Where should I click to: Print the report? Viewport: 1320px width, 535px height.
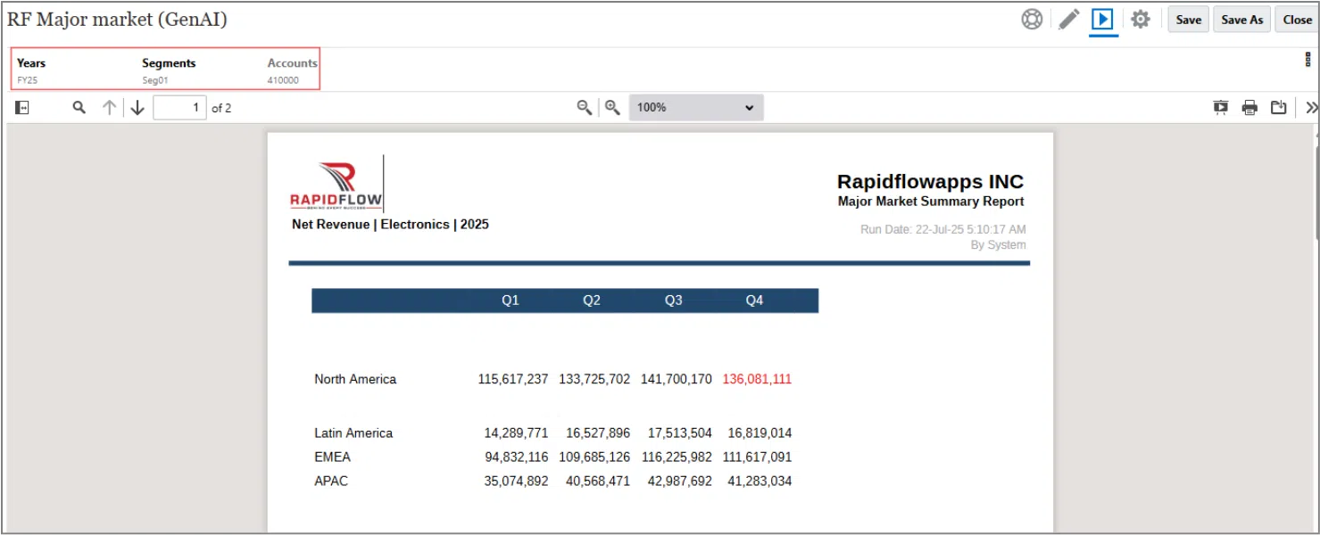click(1249, 108)
